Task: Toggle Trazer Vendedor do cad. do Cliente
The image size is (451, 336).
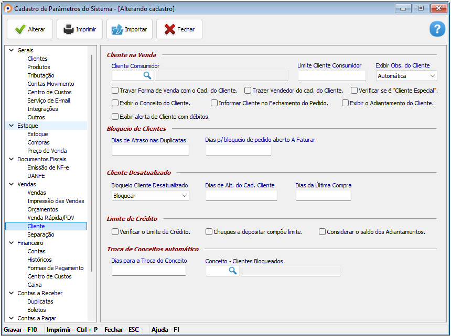Action: coord(248,91)
